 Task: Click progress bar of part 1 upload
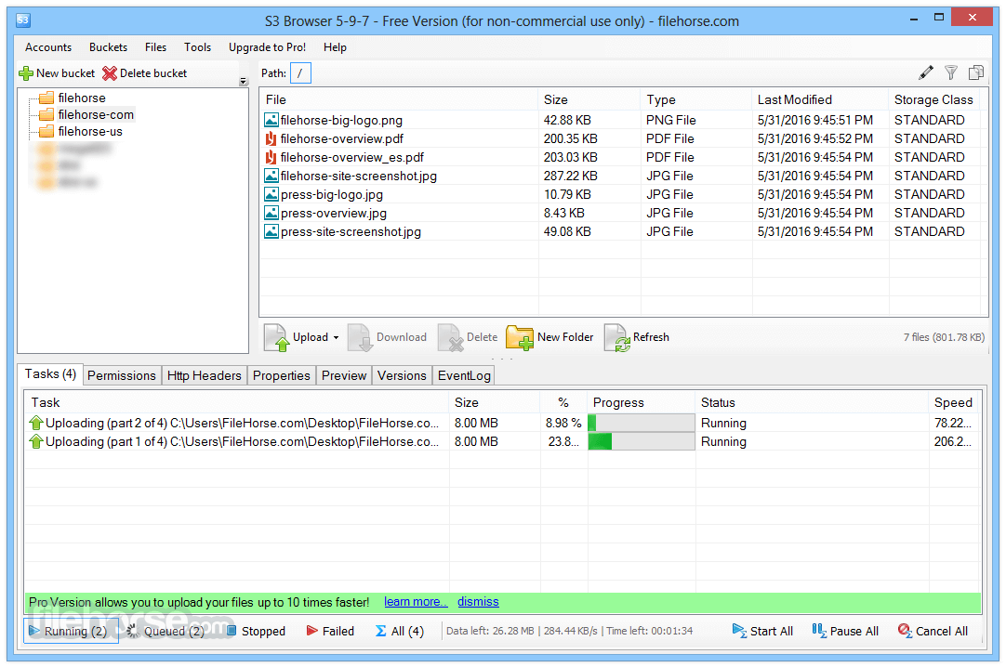pyautogui.click(x=642, y=441)
